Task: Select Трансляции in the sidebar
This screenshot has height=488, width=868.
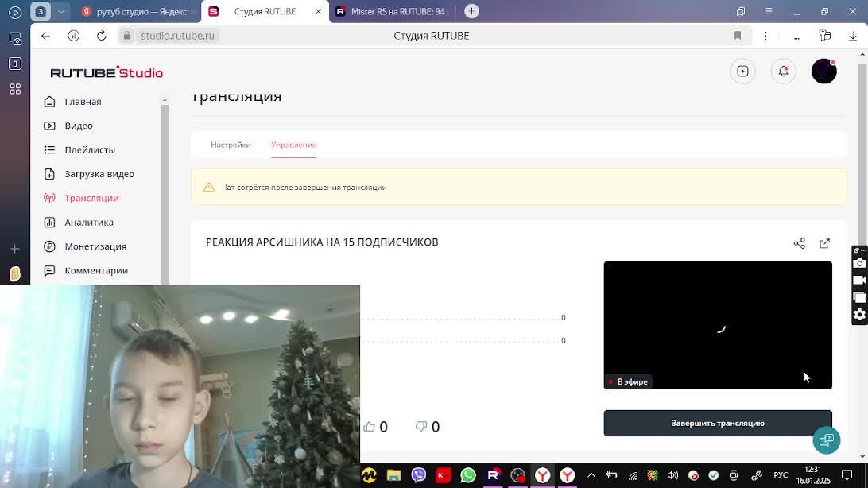Action: point(91,198)
